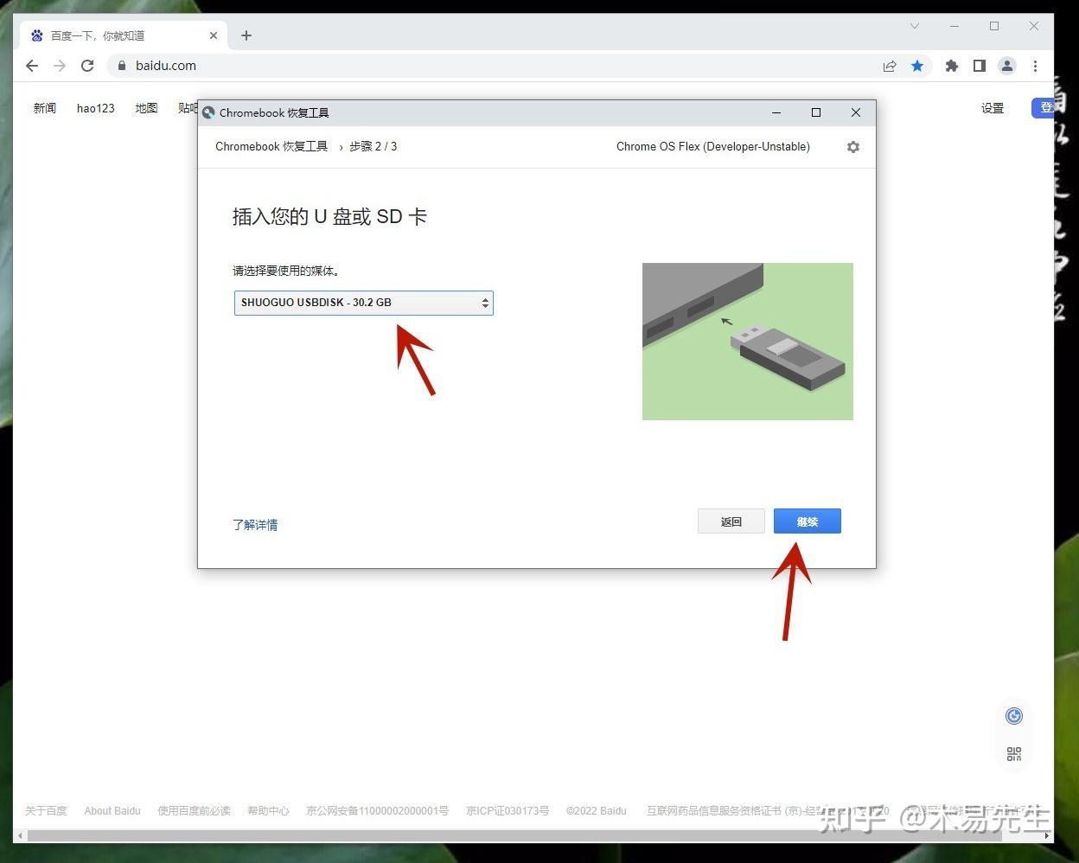Open the 了解详情 link
Viewport: 1079px width, 863px height.
255,525
